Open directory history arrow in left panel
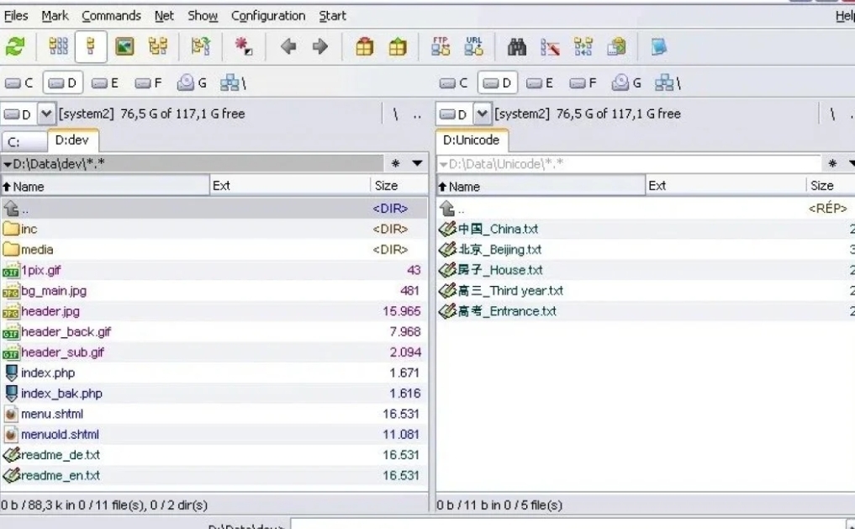Viewport: 855px width, 529px height. point(417,164)
